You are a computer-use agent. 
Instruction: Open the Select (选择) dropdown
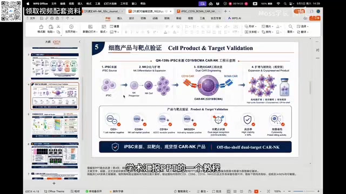point(303,26)
